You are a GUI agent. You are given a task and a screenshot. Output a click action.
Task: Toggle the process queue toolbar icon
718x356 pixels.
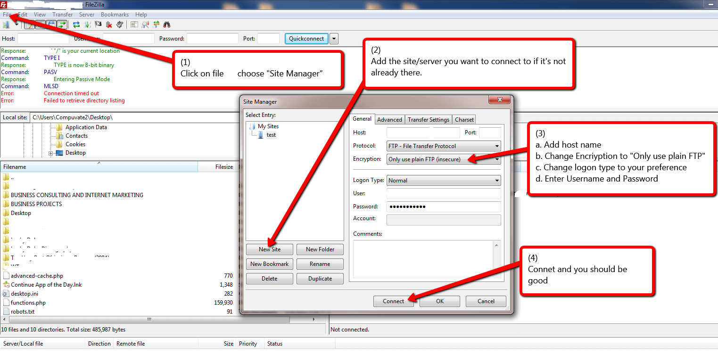(87, 24)
